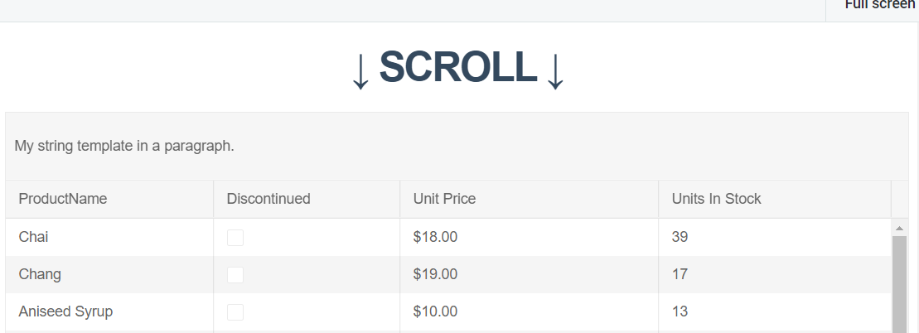Click the string template paragraph text
This screenshot has height=333, width=919.
coord(124,147)
